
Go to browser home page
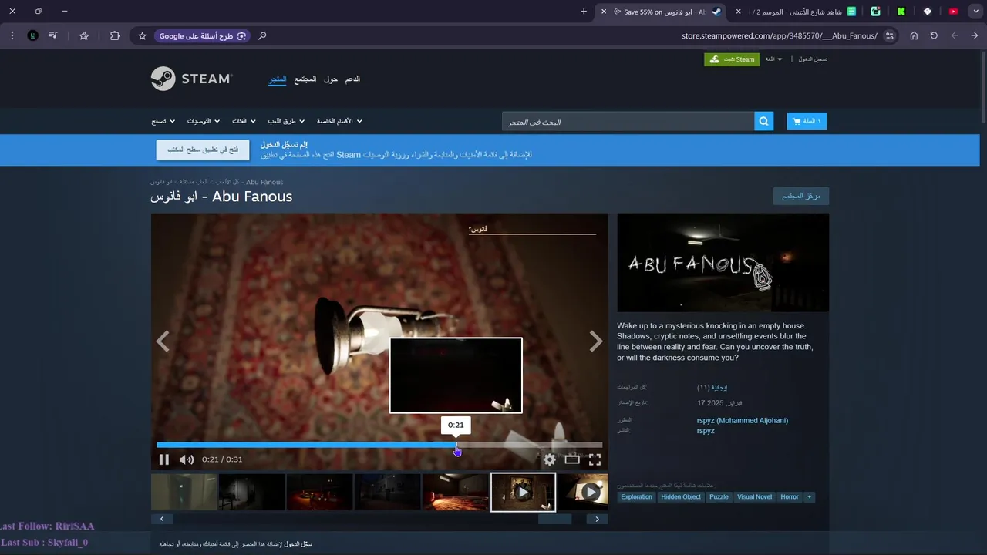pyautogui.click(x=914, y=35)
